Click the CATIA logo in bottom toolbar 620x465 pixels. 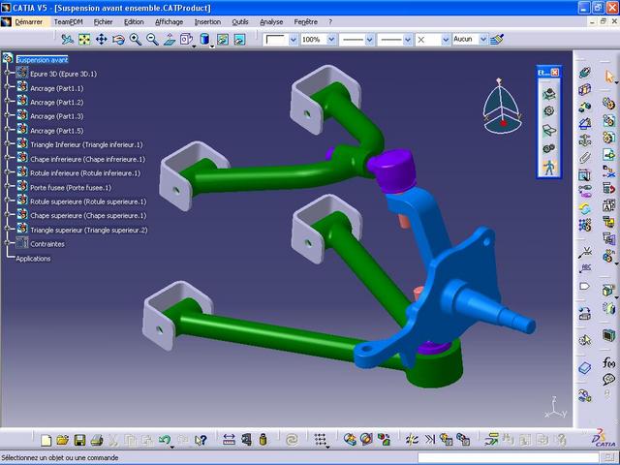click(x=604, y=439)
